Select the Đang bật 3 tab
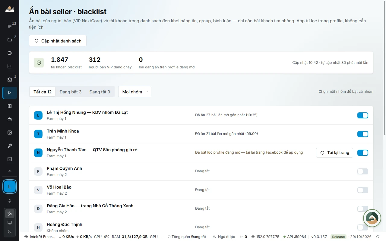This screenshot has height=241, width=386. coord(71,92)
